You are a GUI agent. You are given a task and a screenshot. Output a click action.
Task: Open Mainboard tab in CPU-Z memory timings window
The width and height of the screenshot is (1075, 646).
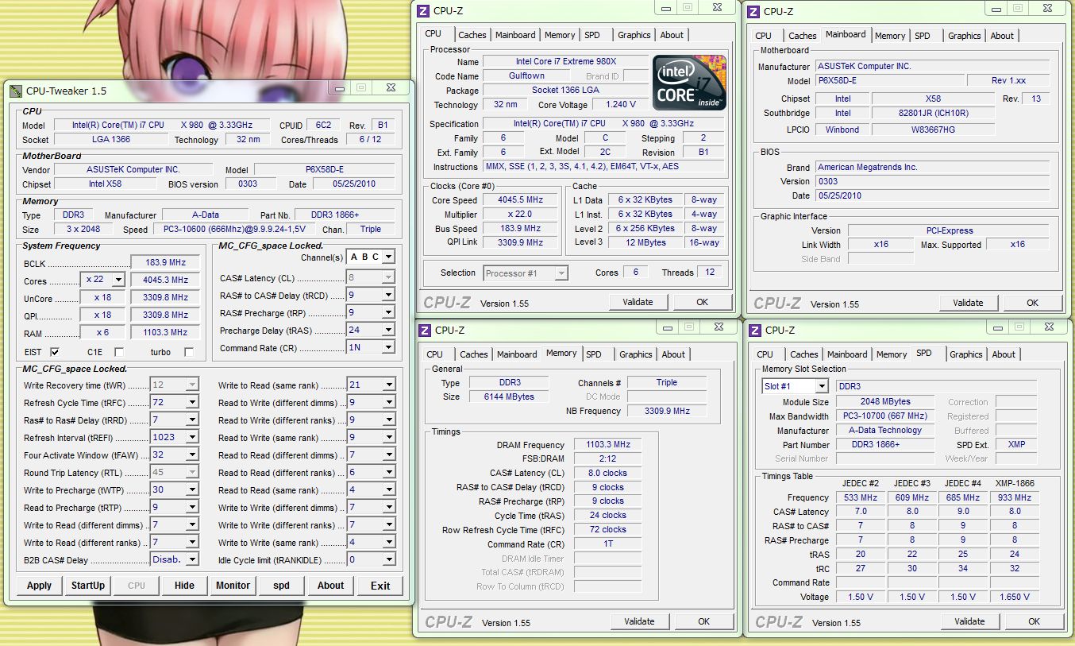(x=517, y=354)
